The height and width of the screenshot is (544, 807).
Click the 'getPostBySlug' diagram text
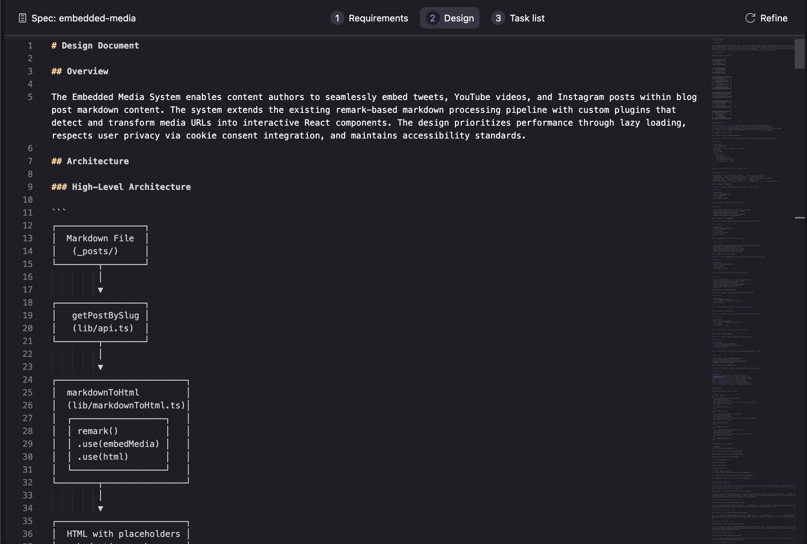click(105, 316)
